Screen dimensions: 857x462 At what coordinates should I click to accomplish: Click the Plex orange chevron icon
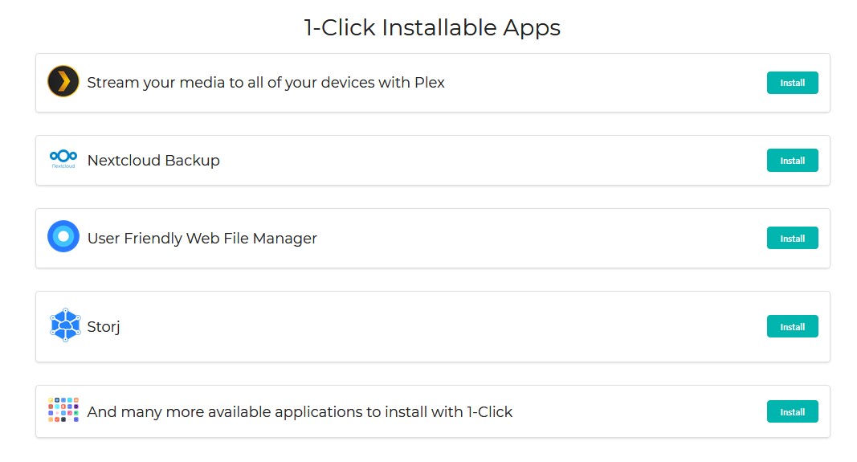tap(63, 81)
